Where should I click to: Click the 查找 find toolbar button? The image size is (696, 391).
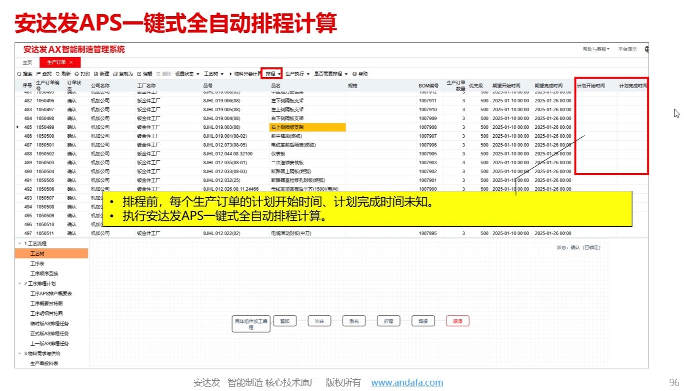click(x=44, y=74)
